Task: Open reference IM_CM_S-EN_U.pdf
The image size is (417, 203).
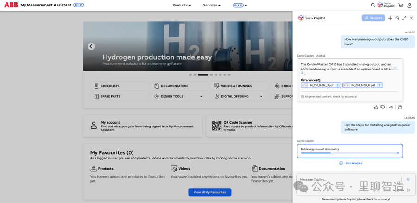Action: (362, 85)
